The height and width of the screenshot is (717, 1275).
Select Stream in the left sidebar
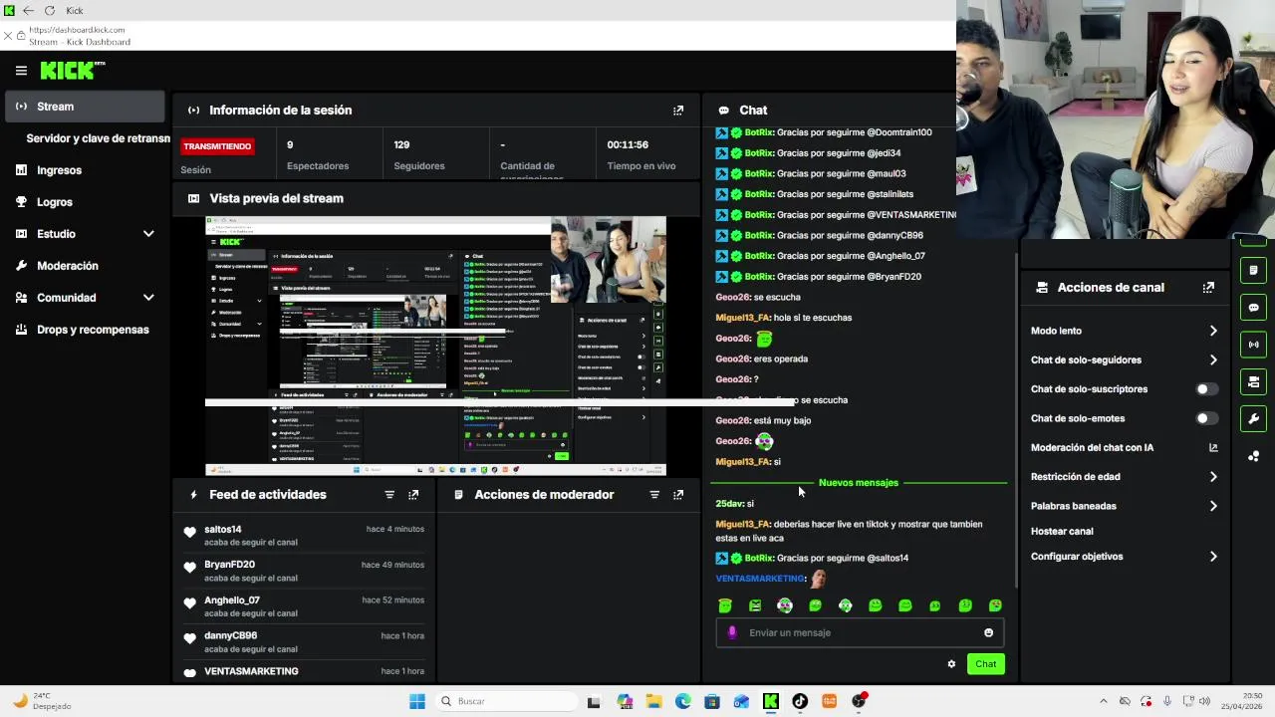(x=85, y=107)
